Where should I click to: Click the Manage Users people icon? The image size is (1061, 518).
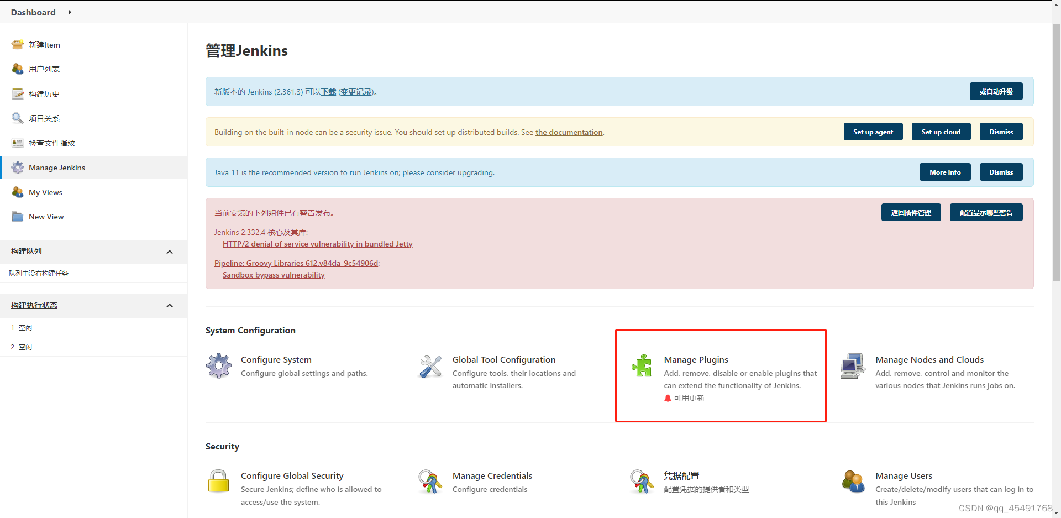(x=853, y=482)
